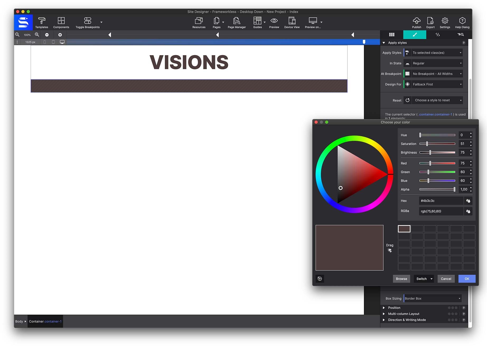
Task: Click the Toggle Breakpoints icon
Action: [87, 21]
